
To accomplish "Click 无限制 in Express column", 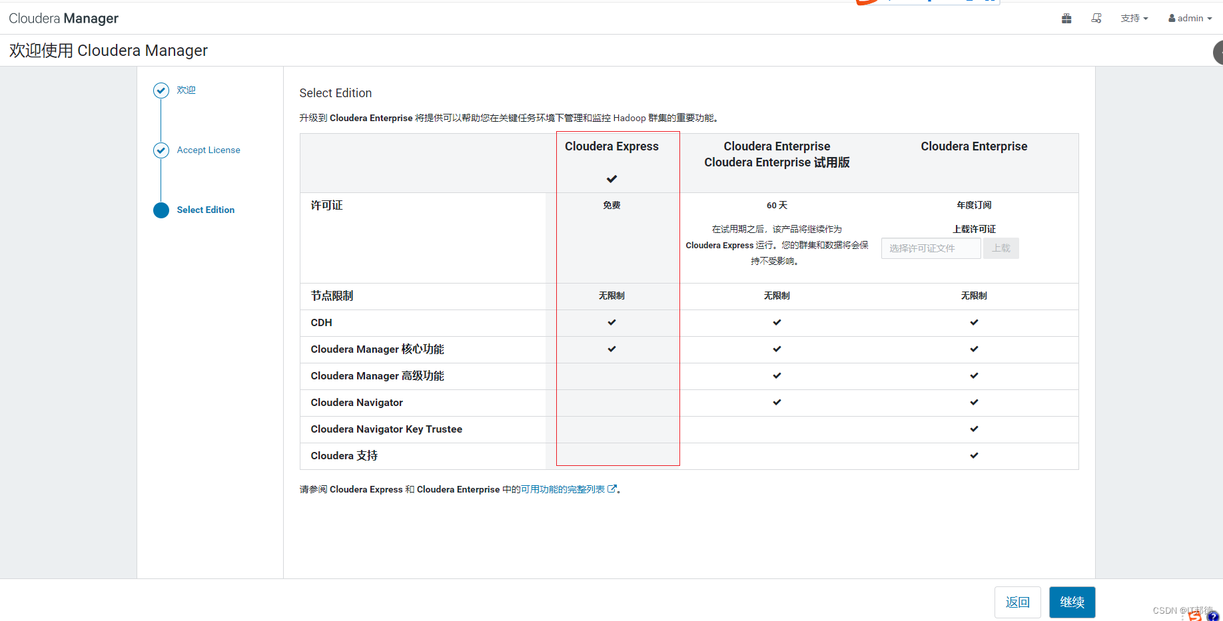I will (611, 296).
